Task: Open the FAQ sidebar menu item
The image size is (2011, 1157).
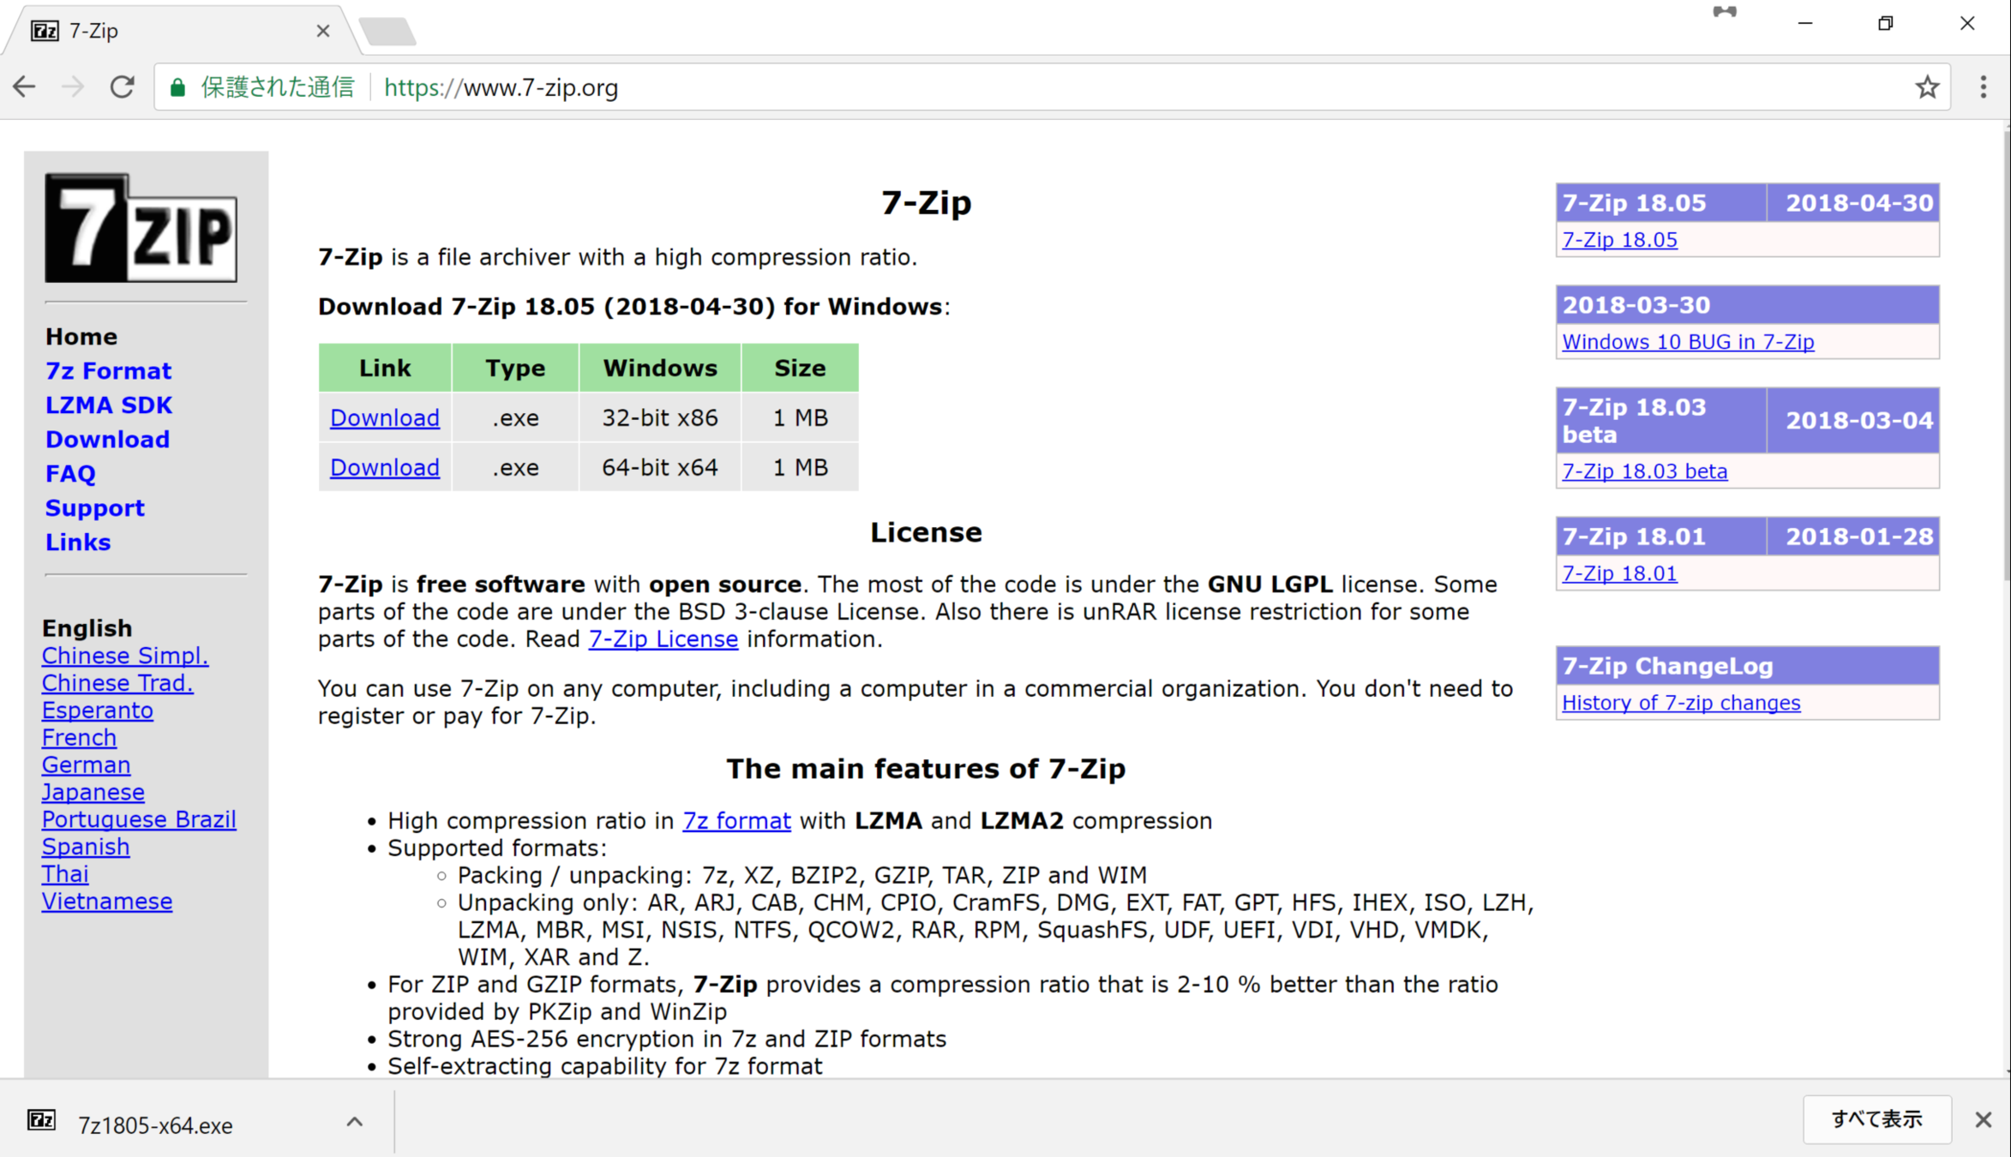Action: click(70, 473)
